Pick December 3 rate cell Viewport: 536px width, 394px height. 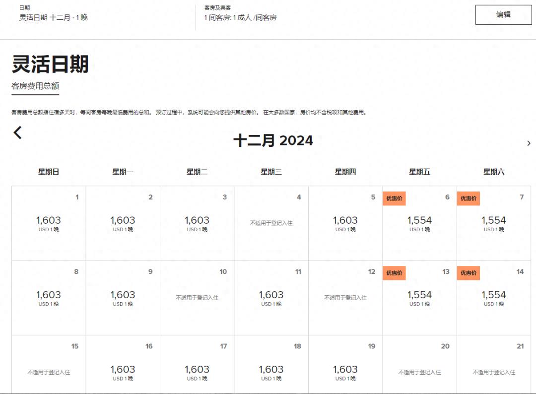(197, 223)
